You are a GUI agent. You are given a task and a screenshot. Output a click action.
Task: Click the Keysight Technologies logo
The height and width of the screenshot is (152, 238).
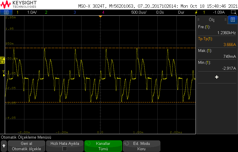[x=18, y=4]
